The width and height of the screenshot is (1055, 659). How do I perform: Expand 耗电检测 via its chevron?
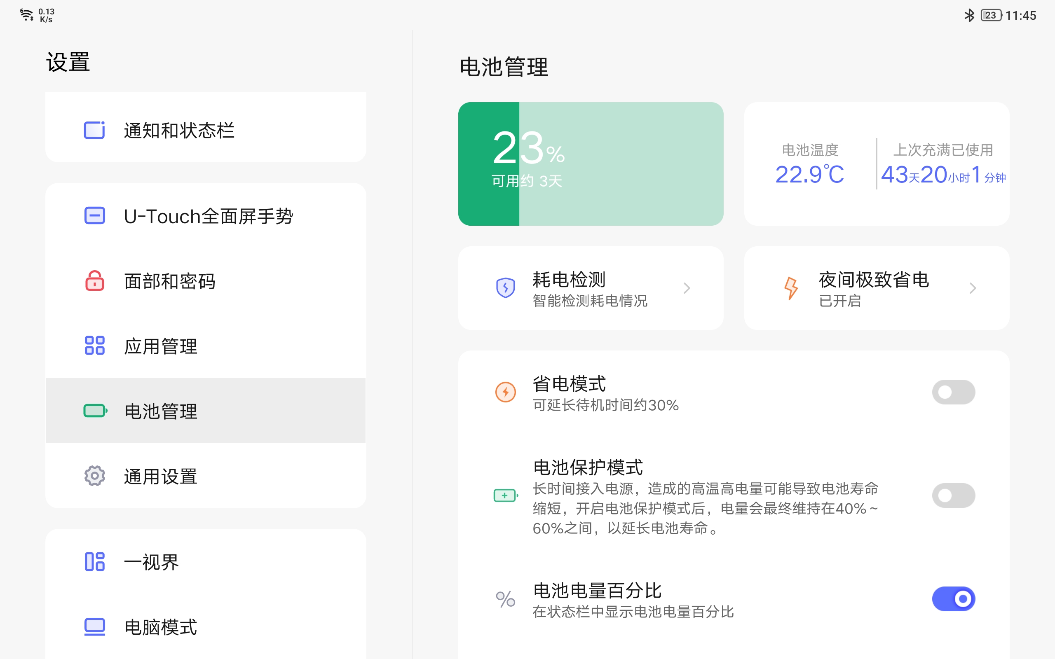(687, 287)
